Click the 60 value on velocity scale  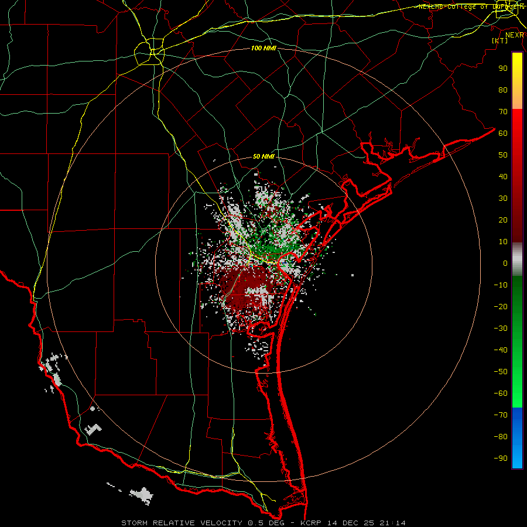[x=503, y=134]
